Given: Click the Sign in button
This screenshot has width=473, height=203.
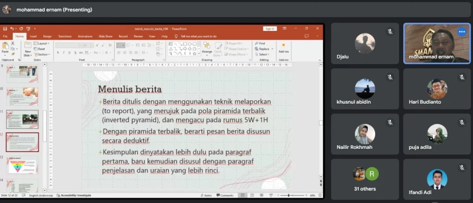Looking at the screenshot, I should [270, 29].
